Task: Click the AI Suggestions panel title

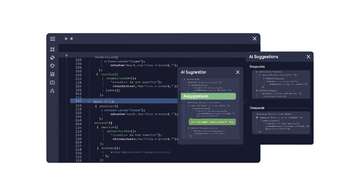Action: [x=264, y=57]
